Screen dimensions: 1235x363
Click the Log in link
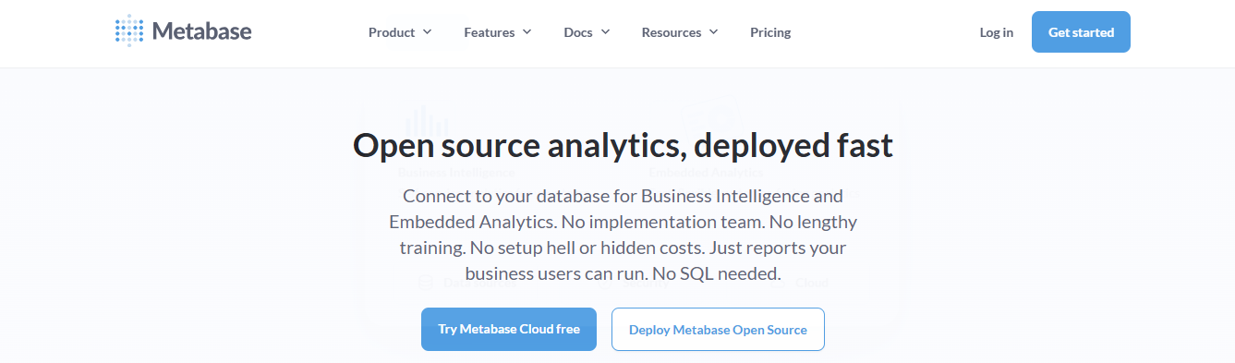pyautogui.click(x=996, y=32)
